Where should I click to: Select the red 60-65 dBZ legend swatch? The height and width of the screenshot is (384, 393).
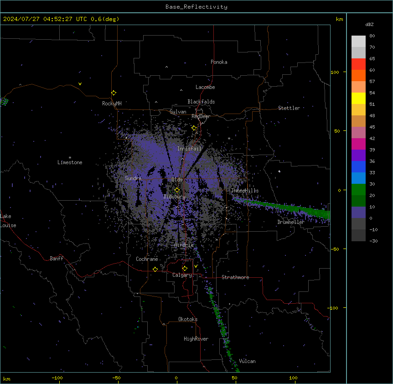(x=358, y=64)
